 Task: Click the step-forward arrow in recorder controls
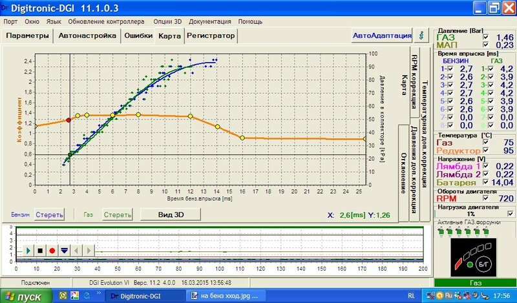(89, 249)
